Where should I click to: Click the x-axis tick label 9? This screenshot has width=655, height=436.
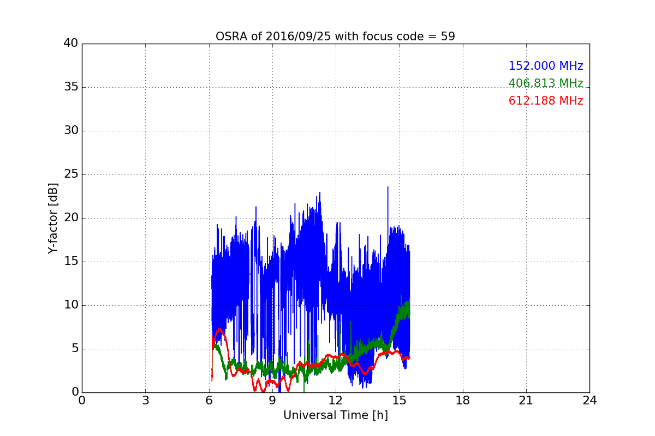pos(272,401)
